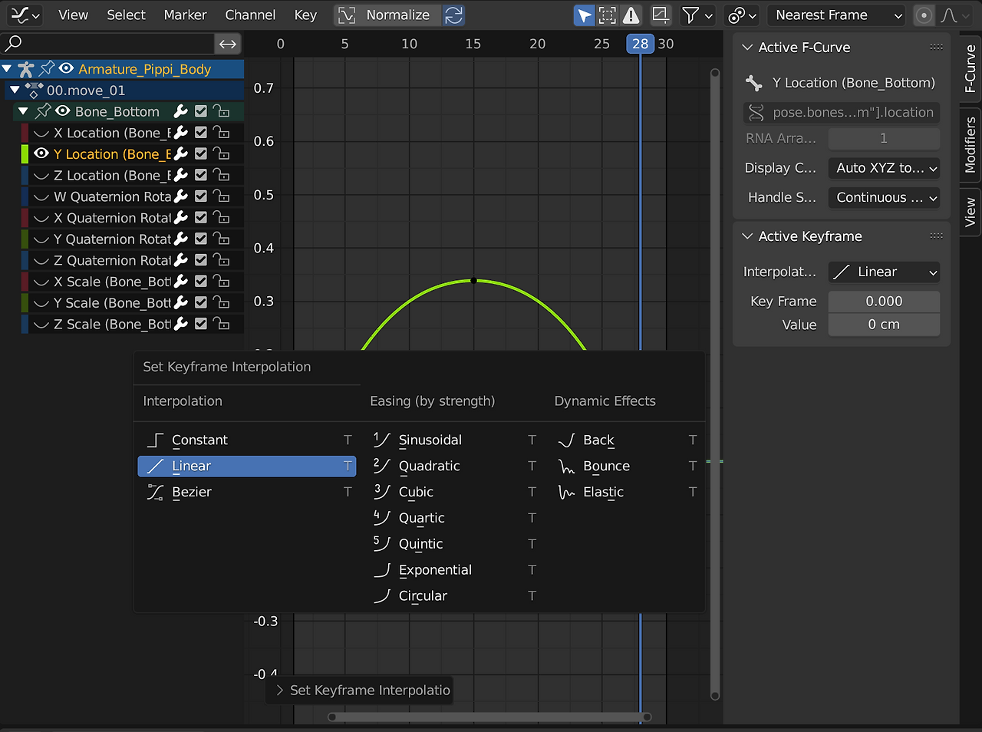Toggle mute checkbox for Z Scale channel

point(201,325)
